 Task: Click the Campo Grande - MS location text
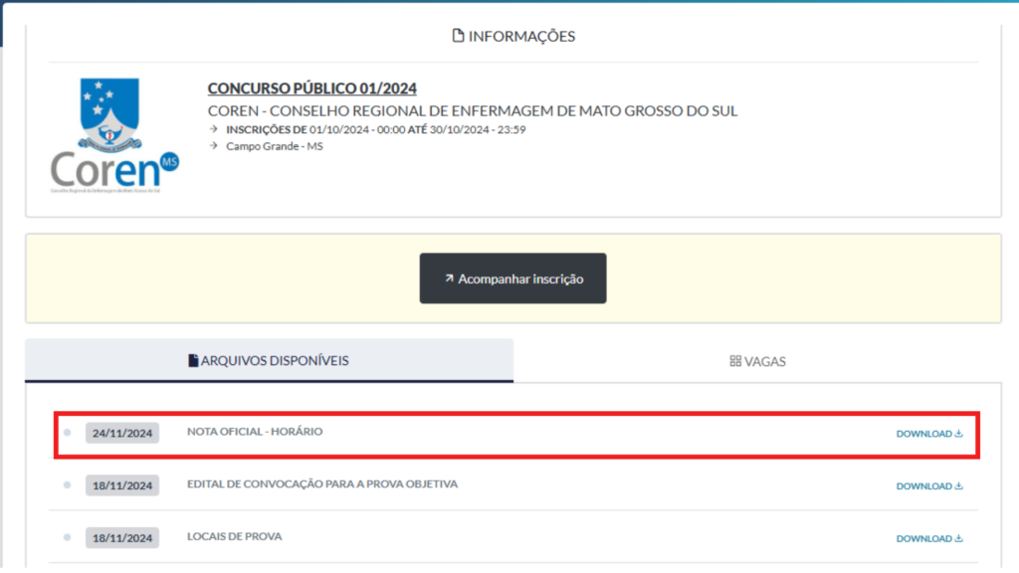tap(274, 146)
